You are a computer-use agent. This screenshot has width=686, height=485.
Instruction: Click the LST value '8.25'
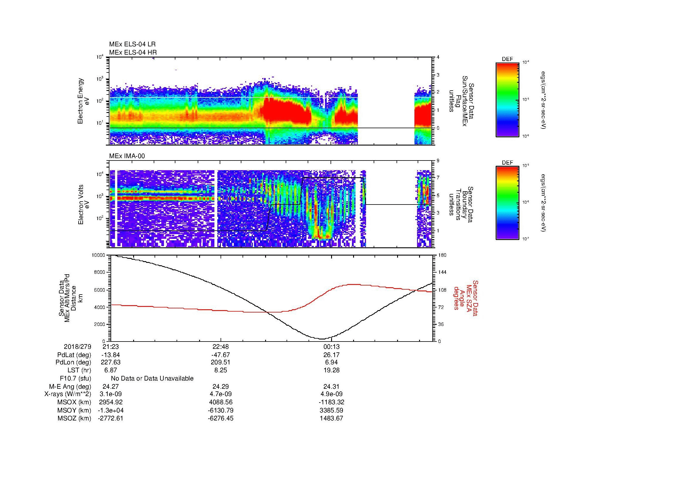click(221, 370)
